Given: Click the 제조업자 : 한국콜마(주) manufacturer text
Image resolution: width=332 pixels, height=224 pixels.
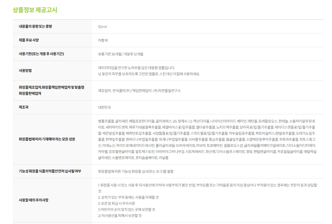Looking at the screenshot, I should (x=139, y=91).
